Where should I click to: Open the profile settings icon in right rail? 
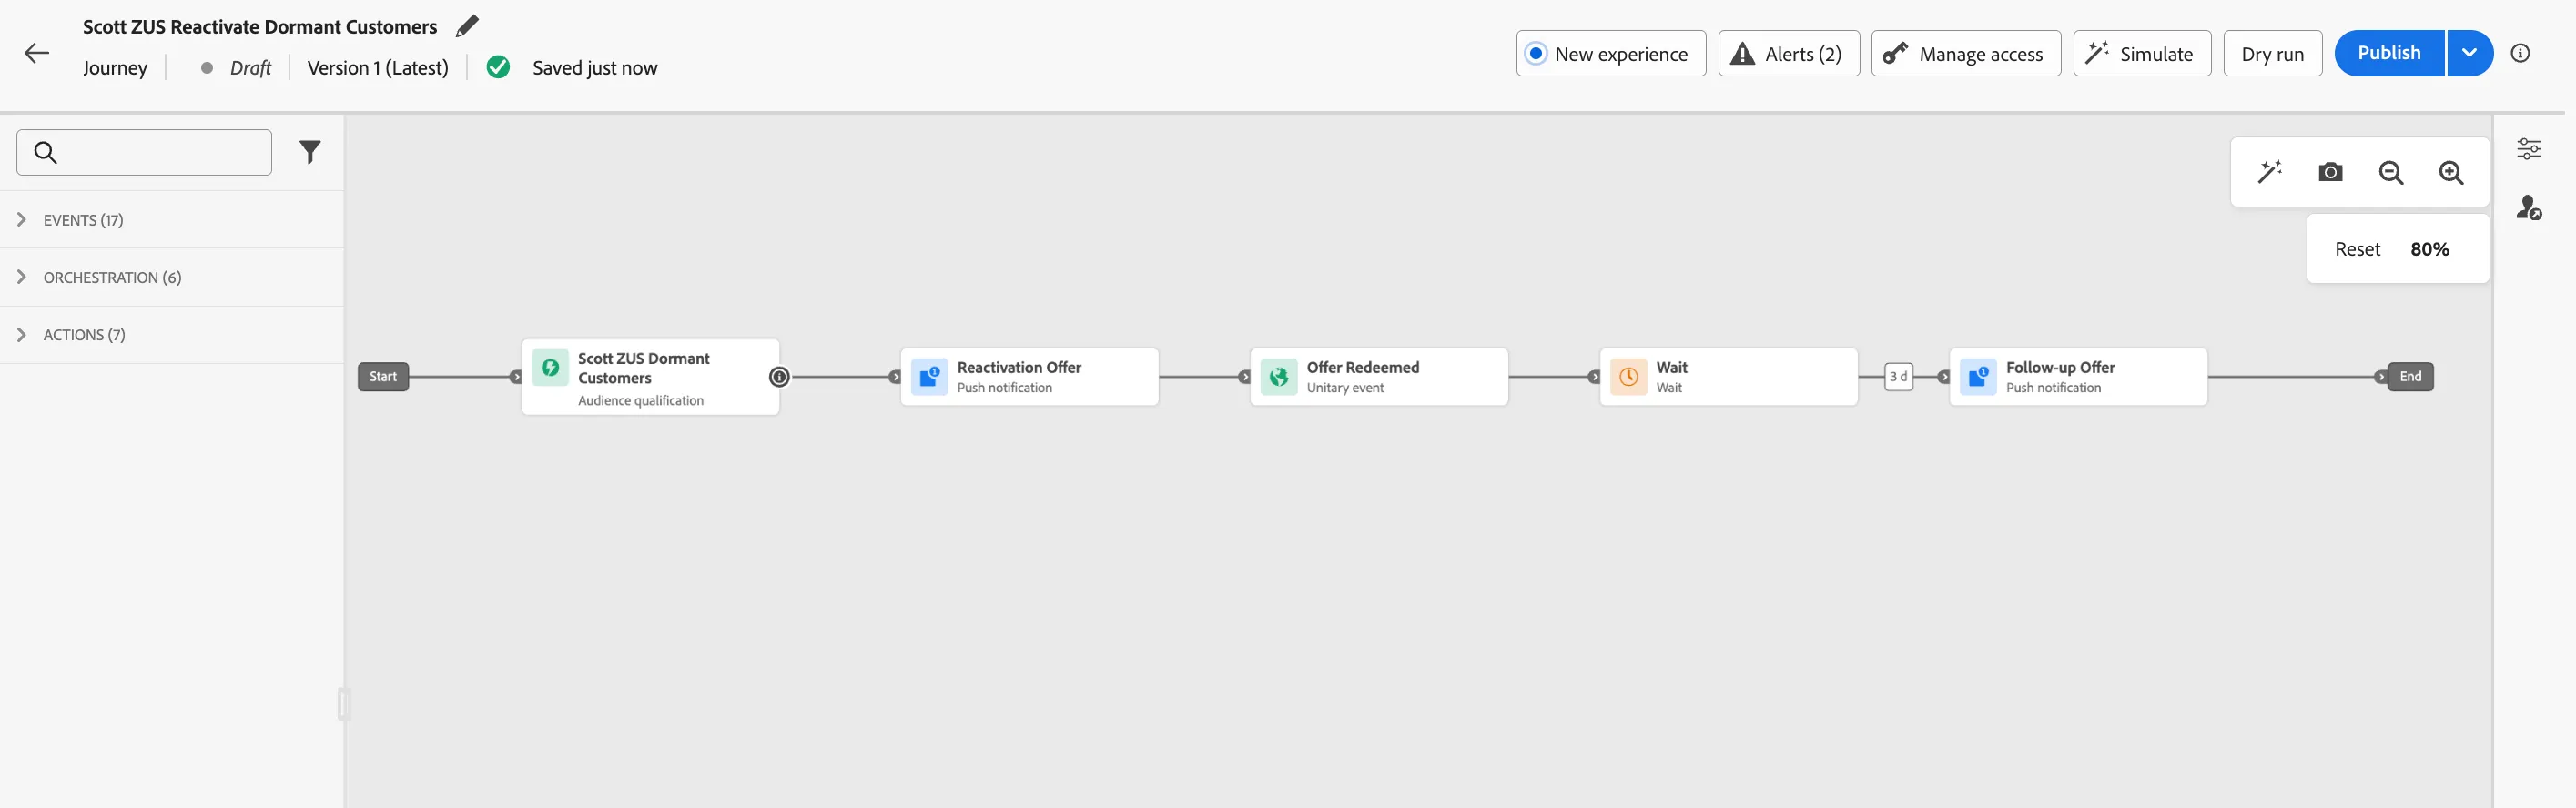click(2529, 208)
